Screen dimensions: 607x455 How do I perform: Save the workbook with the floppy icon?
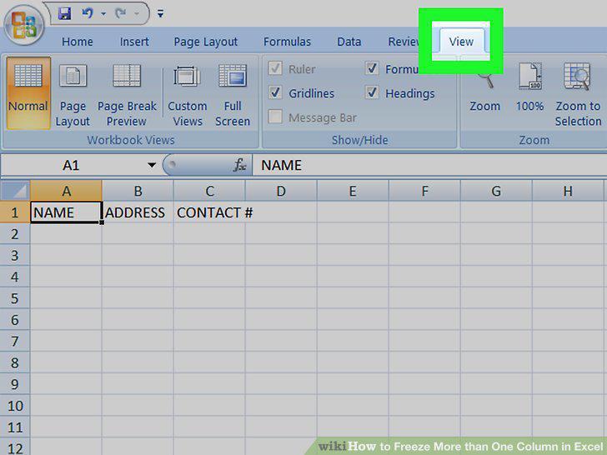click(64, 13)
